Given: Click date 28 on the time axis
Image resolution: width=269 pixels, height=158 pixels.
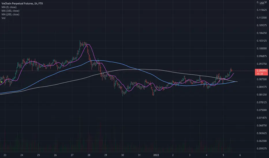Looking at the screenshot, I should 89,155.
